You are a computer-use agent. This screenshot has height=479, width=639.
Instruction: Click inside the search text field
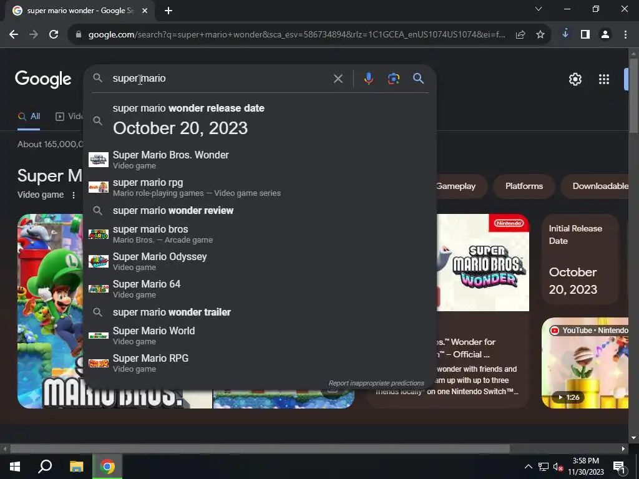tap(220, 78)
